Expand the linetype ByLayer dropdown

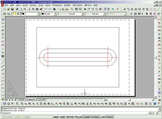coord(71,14)
